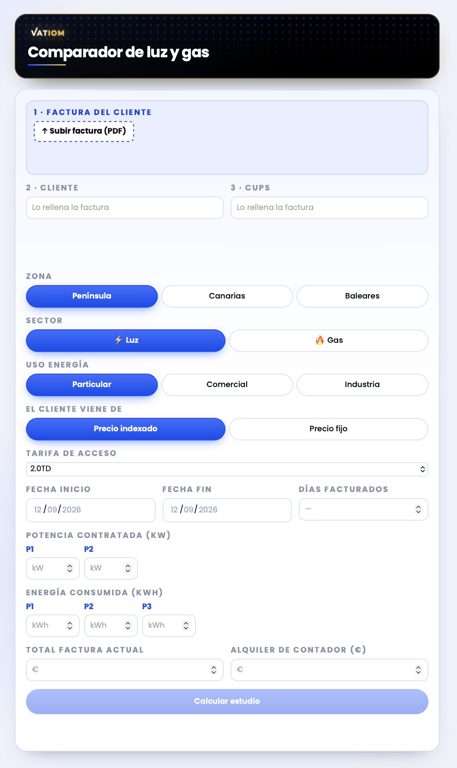Choose the Luz sector option
Viewport: 457px width, 768px height.
[x=126, y=341]
